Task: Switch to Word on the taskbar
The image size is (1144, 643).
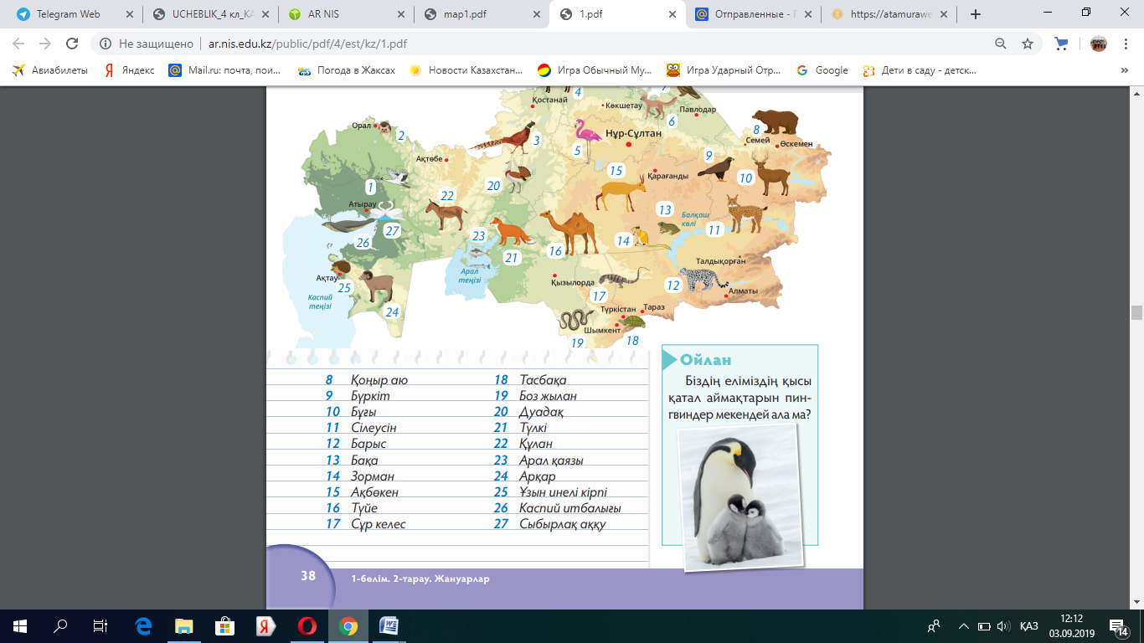Action: (389, 625)
